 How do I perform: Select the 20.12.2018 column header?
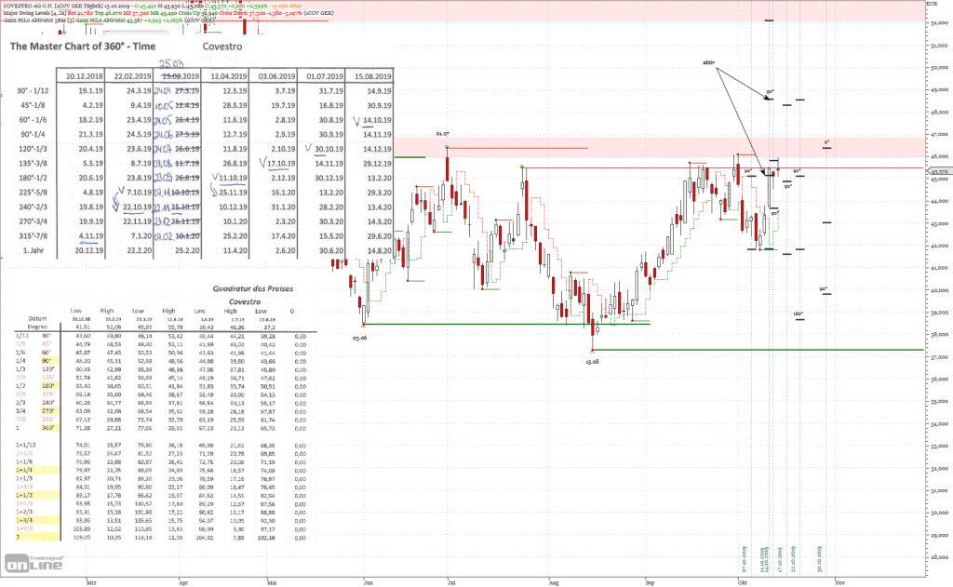coord(85,76)
